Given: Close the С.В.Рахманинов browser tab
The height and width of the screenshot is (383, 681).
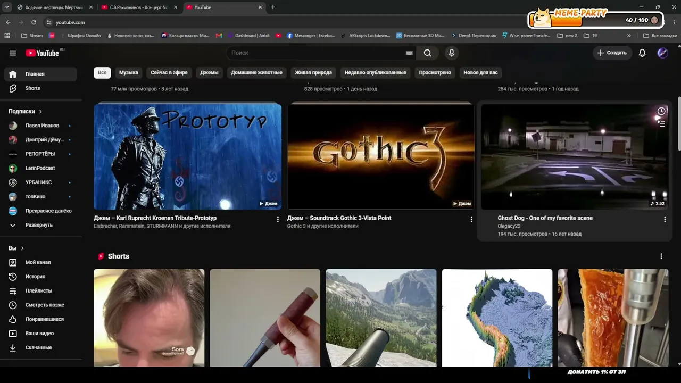Looking at the screenshot, I should pyautogui.click(x=175, y=7).
